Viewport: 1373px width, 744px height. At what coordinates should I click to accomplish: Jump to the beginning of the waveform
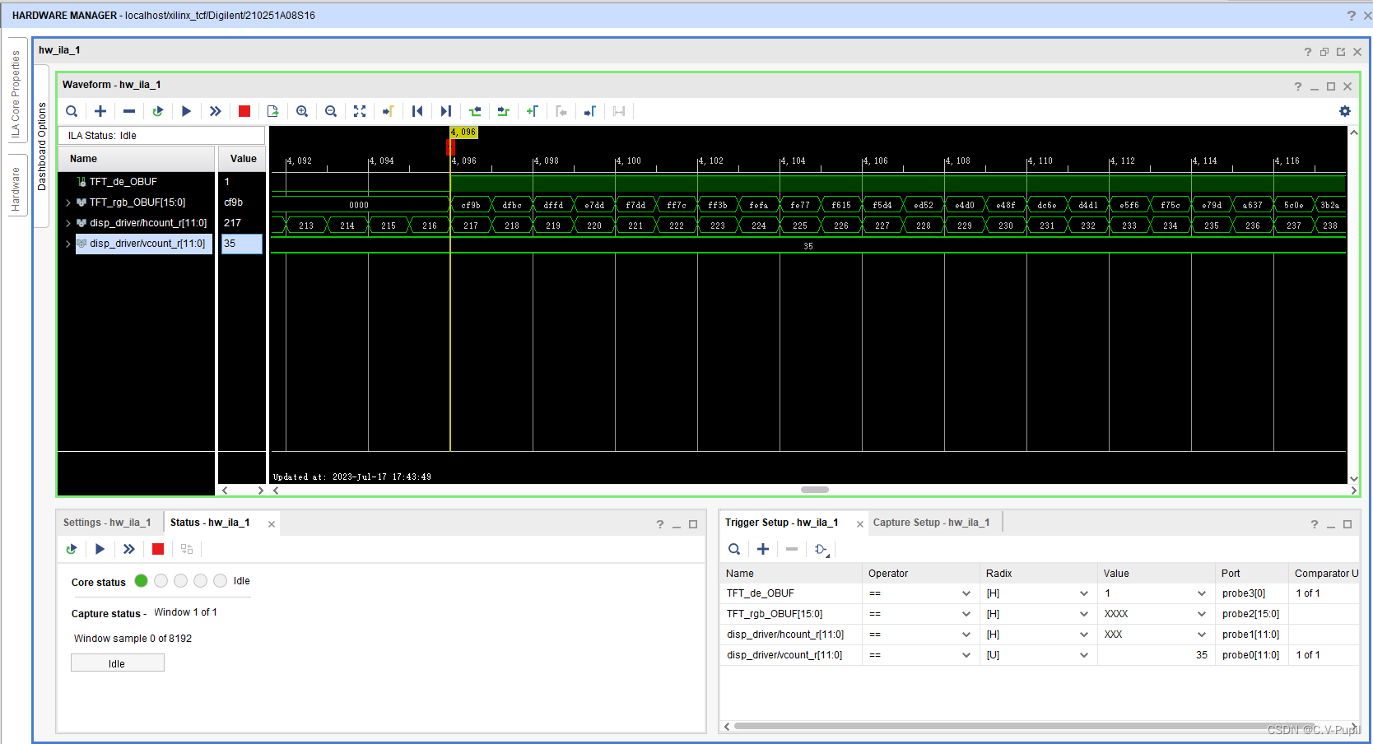click(x=417, y=111)
